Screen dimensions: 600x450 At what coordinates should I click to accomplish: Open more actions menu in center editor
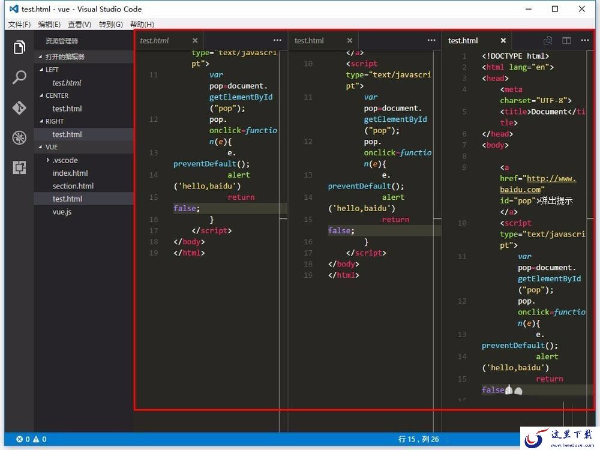431,40
